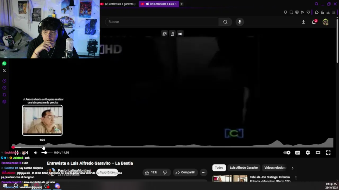This screenshot has height=190, width=339.
Task: Open the player icon in the sidebar
Action: point(4,81)
